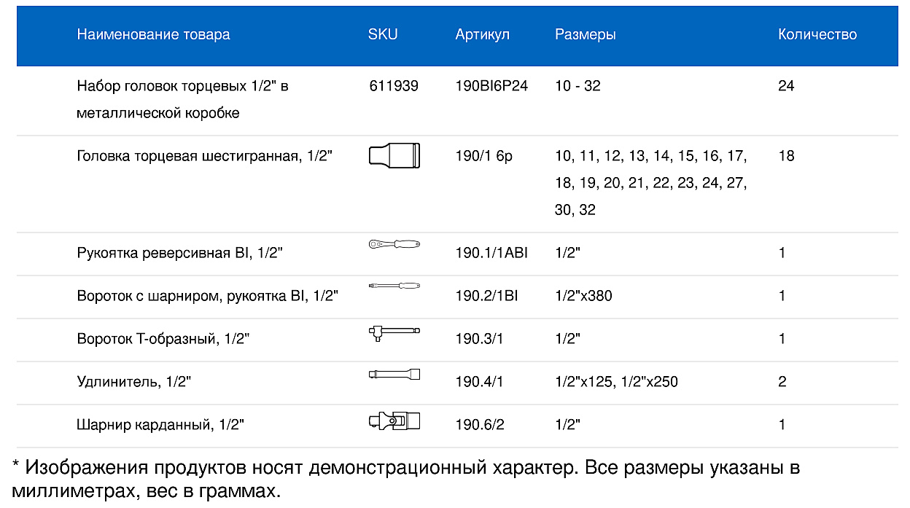Click the six-point socket head icon
The image size is (910, 508).
pos(394,155)
